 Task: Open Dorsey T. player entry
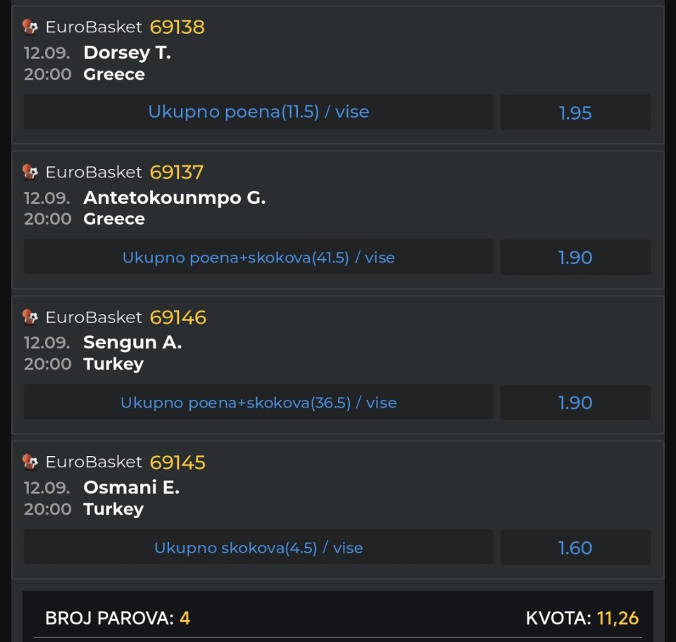[127, 53]
